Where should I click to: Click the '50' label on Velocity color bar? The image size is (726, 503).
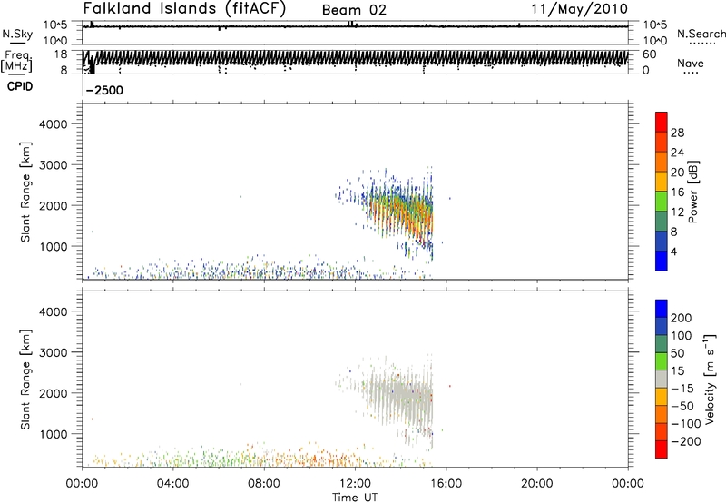pyautogui.click(x=677, y=353)
